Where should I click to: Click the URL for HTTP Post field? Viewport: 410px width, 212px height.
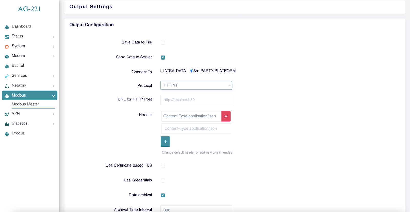(x=196, y=100)
